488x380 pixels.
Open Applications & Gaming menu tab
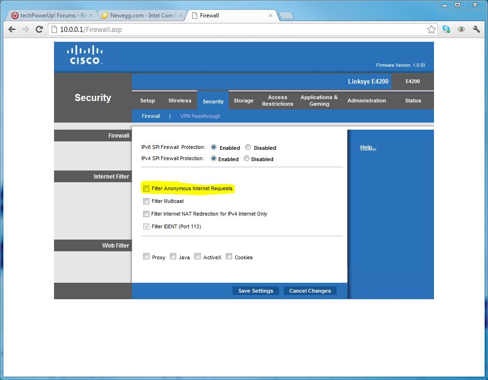[x=319, y=101]
